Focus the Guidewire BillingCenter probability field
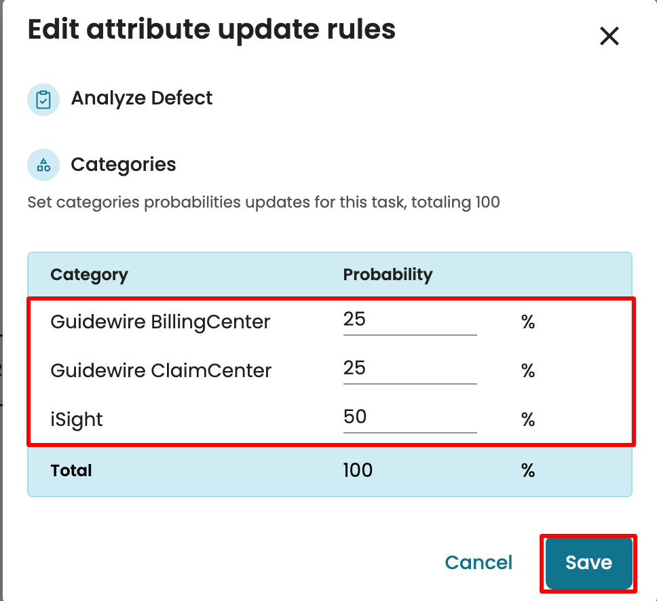This screenshot has height=601, width=657. (409, 321)
